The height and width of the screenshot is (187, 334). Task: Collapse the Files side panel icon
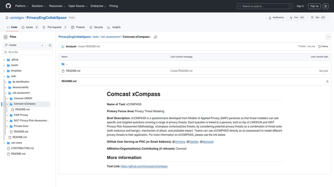pos(6,37)
